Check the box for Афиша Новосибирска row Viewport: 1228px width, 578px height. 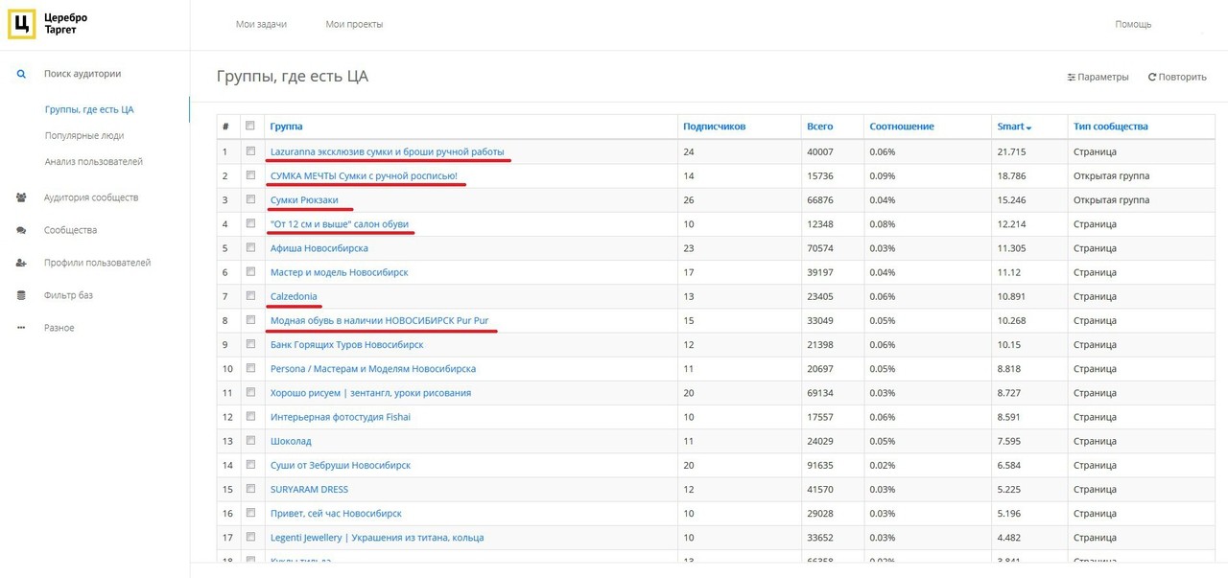point(250,246)
